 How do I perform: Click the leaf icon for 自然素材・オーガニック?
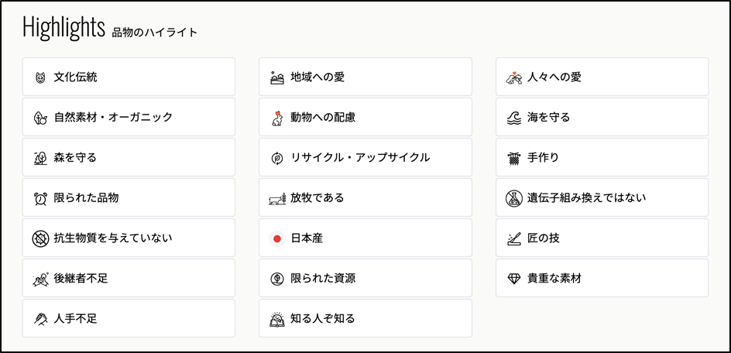40,118
